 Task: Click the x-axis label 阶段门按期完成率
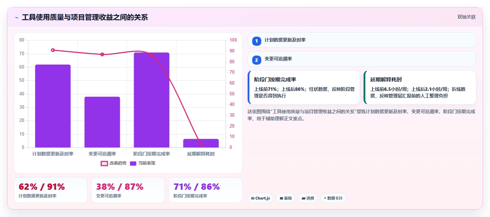click(x=152, y=154)
